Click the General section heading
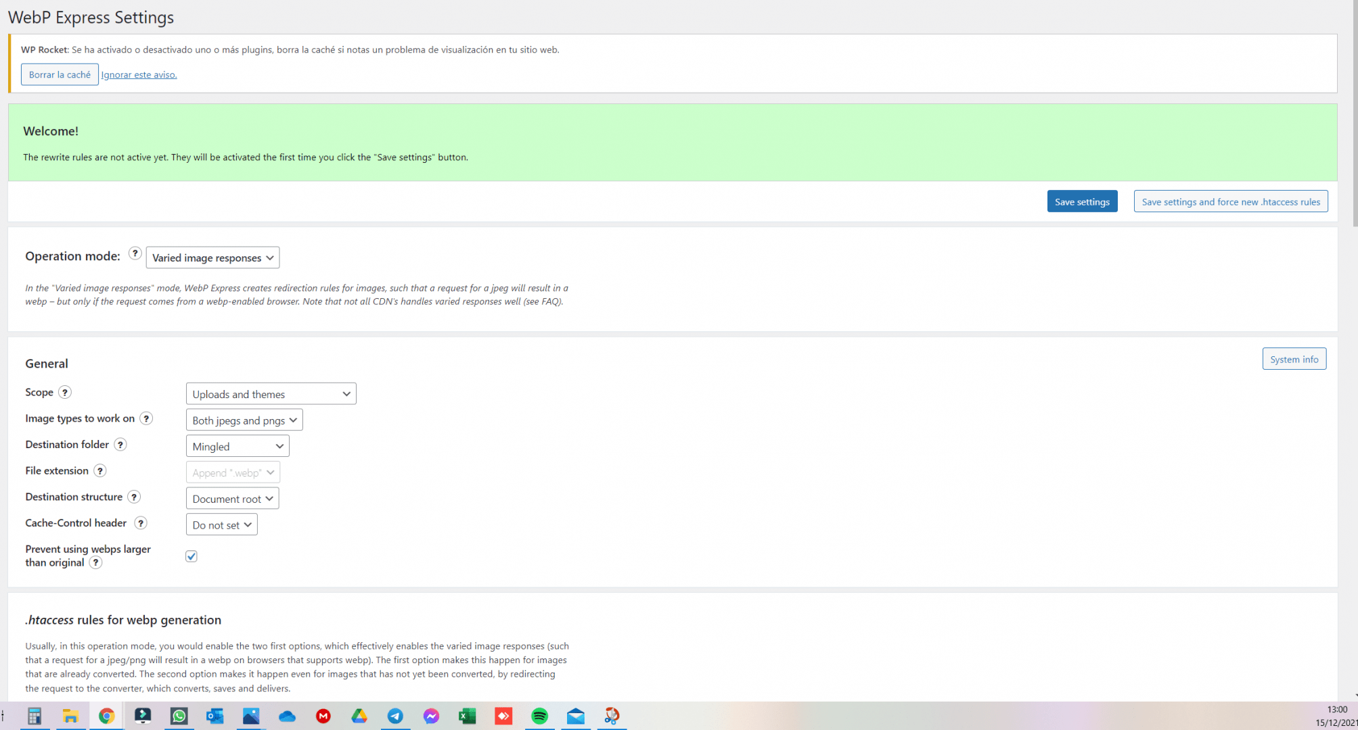The image size is (1358, 730). point(47,364)
